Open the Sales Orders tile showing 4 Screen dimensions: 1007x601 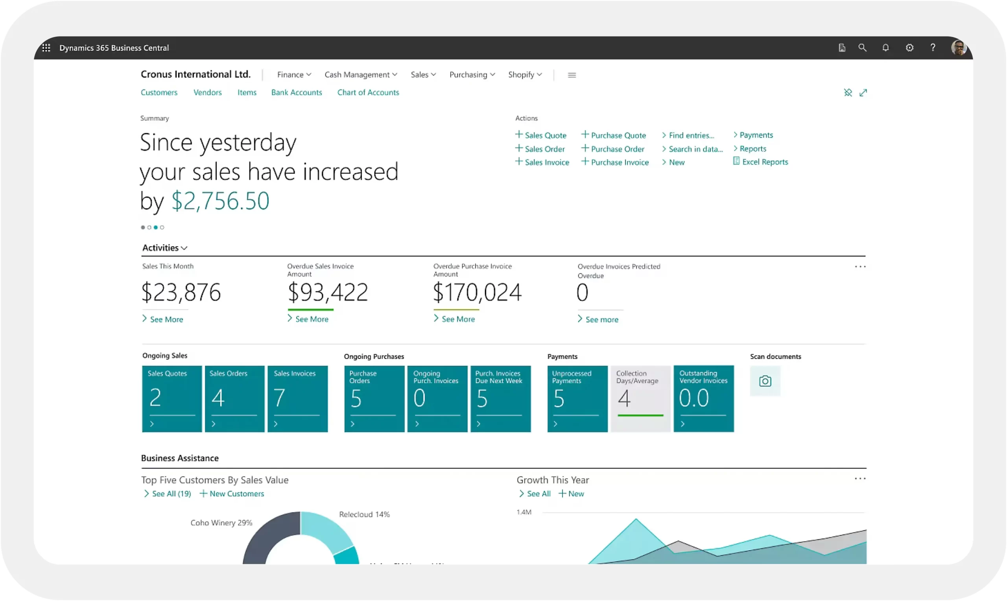[234, 399]
